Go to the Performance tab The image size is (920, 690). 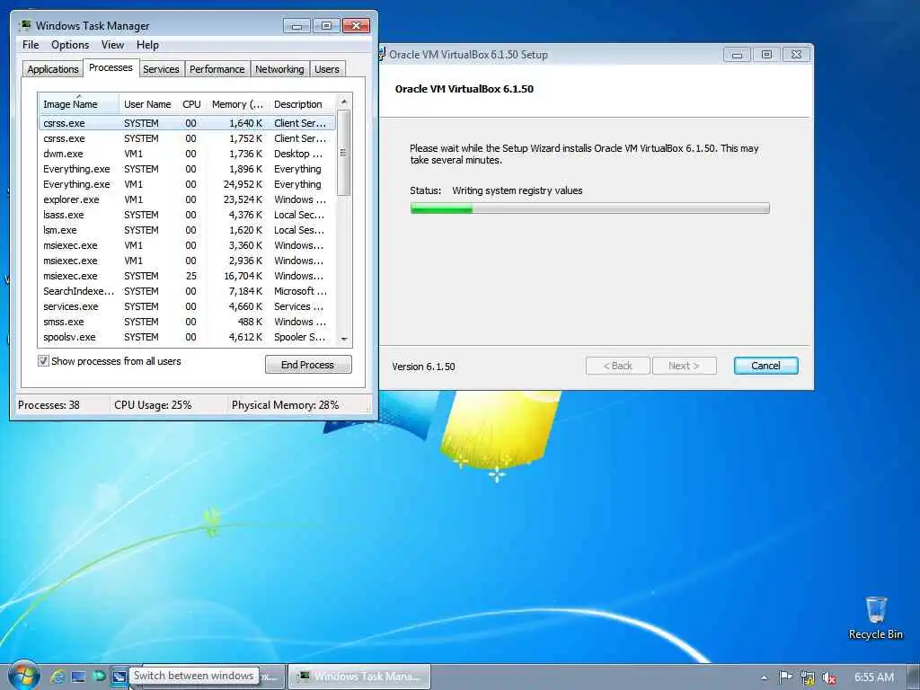(x=217, y=69)
